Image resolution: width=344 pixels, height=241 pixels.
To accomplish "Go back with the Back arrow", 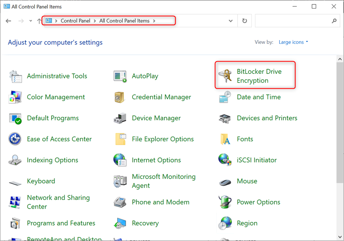I will [8, 21].
